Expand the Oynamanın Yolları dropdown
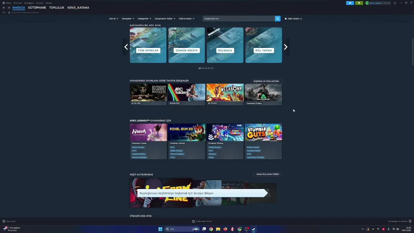 coord(165,18)
